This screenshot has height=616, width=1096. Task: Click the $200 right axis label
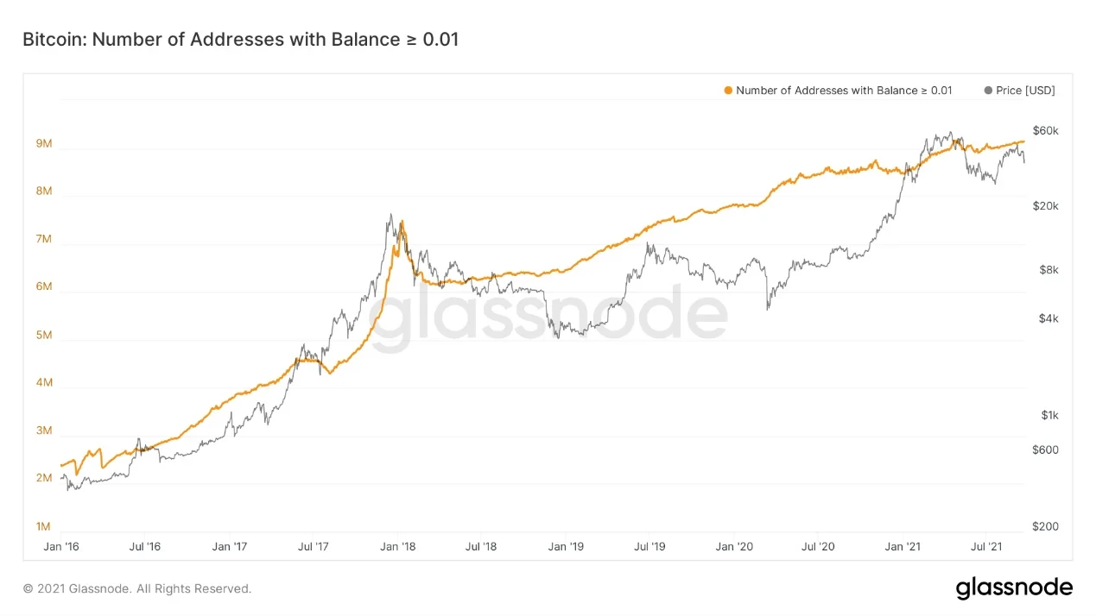(x=1046, y=526)
